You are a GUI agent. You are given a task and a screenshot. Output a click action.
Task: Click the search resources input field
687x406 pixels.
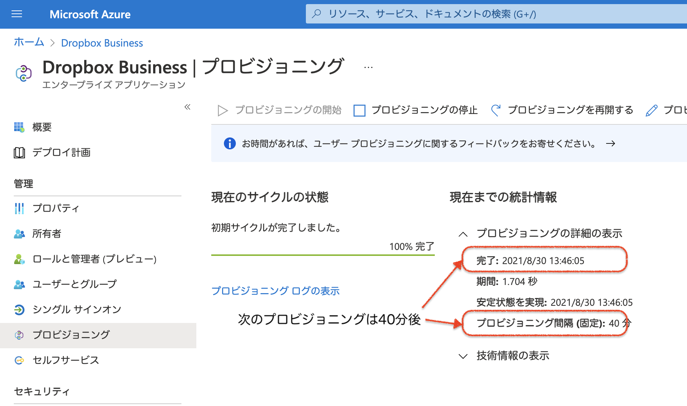pyautogui.click(x=496, y=14)
